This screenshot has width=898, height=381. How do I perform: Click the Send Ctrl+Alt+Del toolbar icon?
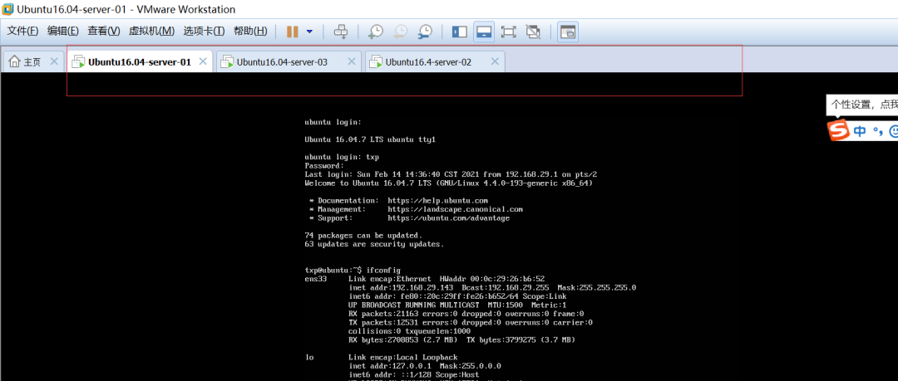click(341, 32)
